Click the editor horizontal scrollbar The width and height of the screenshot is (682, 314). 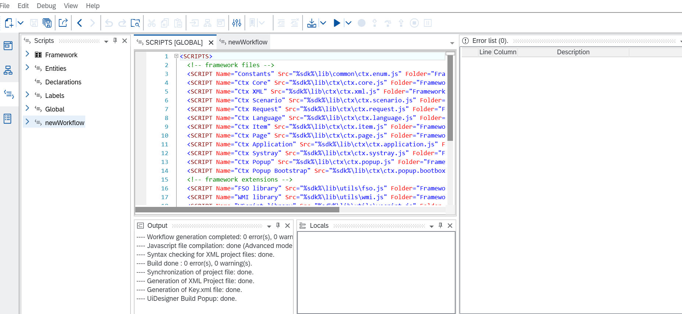[237, 210]
